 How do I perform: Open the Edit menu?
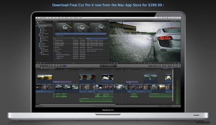pyautogui.click(x=52, y=18)
